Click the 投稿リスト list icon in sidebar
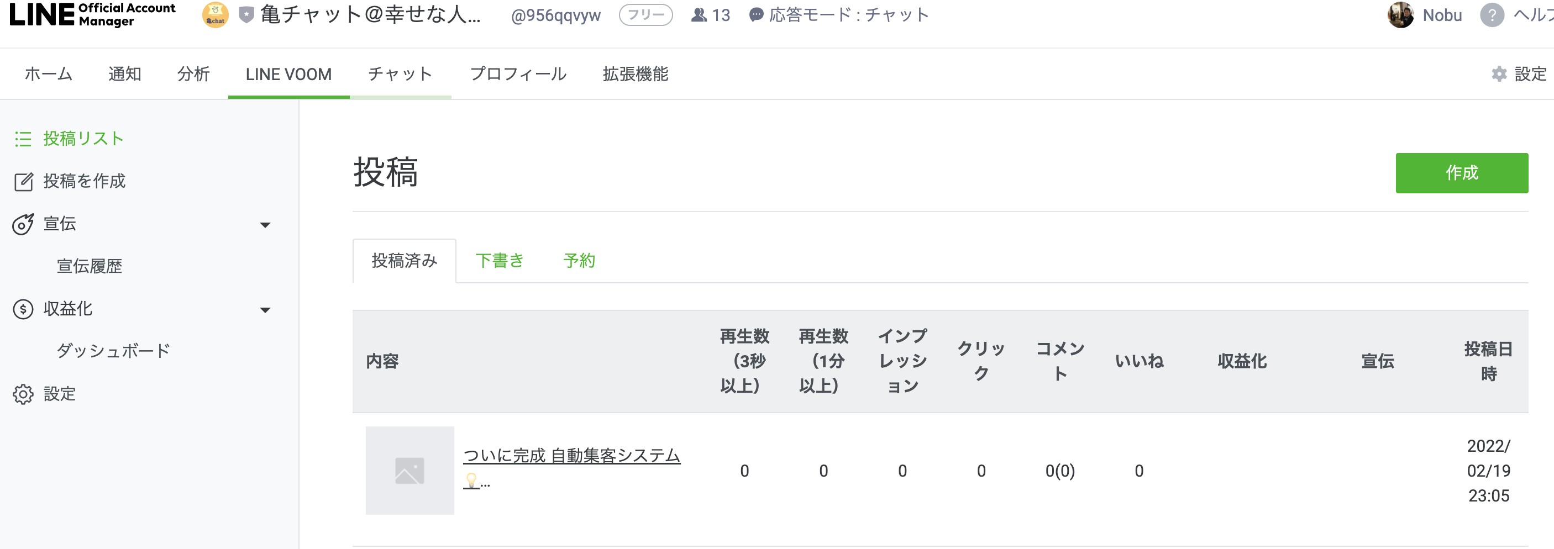The image size is (1554, 549). [x=23, y=139]
